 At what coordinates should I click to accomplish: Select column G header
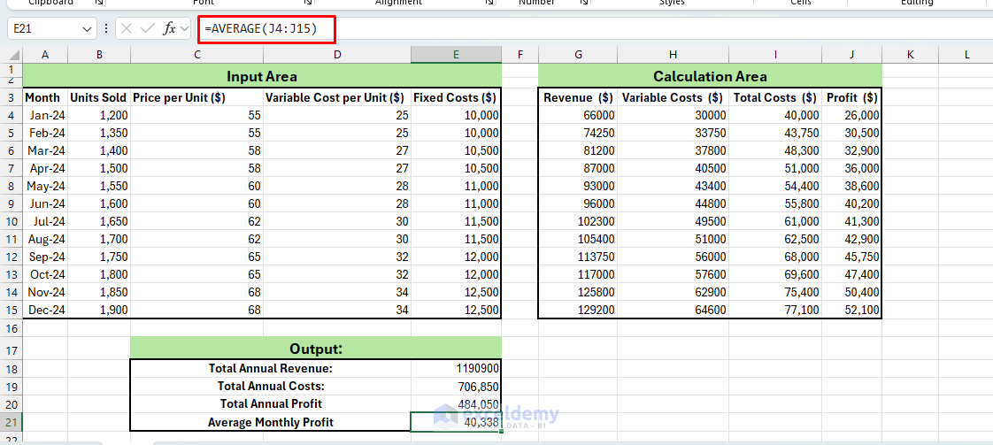click(578, 55)
